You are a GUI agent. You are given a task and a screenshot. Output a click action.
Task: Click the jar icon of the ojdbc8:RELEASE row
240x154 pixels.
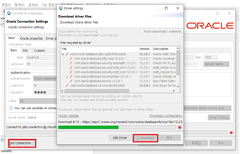point(67,54)
